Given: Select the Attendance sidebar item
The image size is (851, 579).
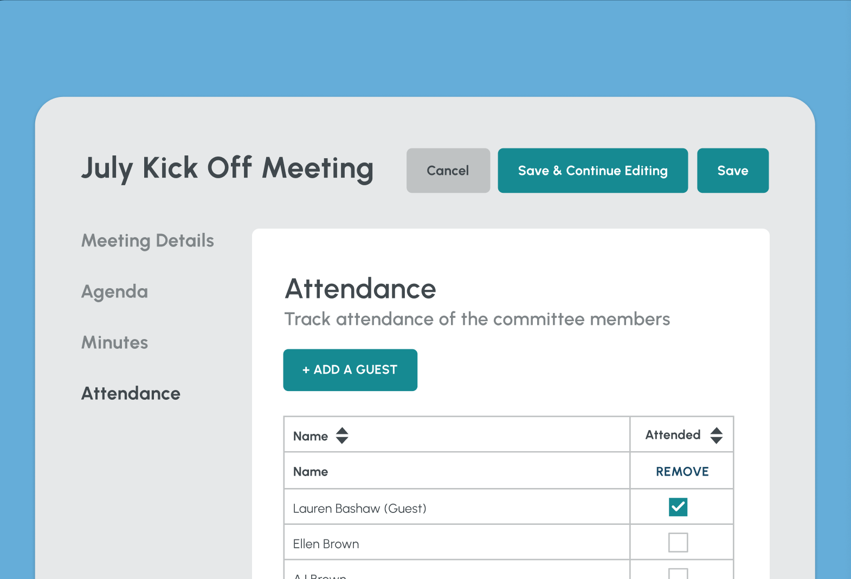Looking at the screenshot, I should tap(130, 394).
